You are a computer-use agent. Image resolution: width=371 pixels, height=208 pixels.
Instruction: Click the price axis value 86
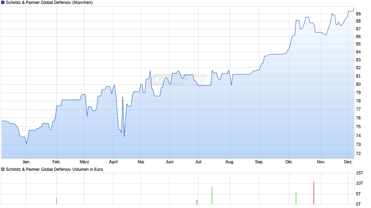tap(358, 36)
